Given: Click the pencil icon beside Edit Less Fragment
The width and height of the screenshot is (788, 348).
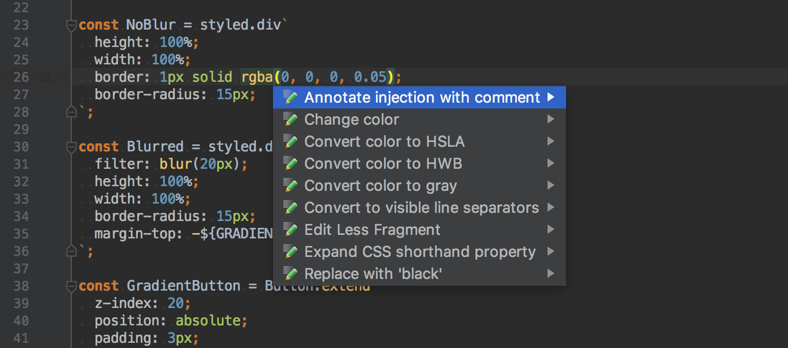Looking at the screenshot, I should 291,230.
